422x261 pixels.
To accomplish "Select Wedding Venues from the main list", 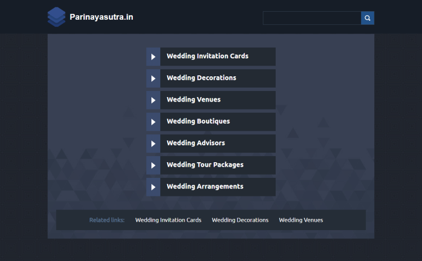I will (x=194, y=100).
